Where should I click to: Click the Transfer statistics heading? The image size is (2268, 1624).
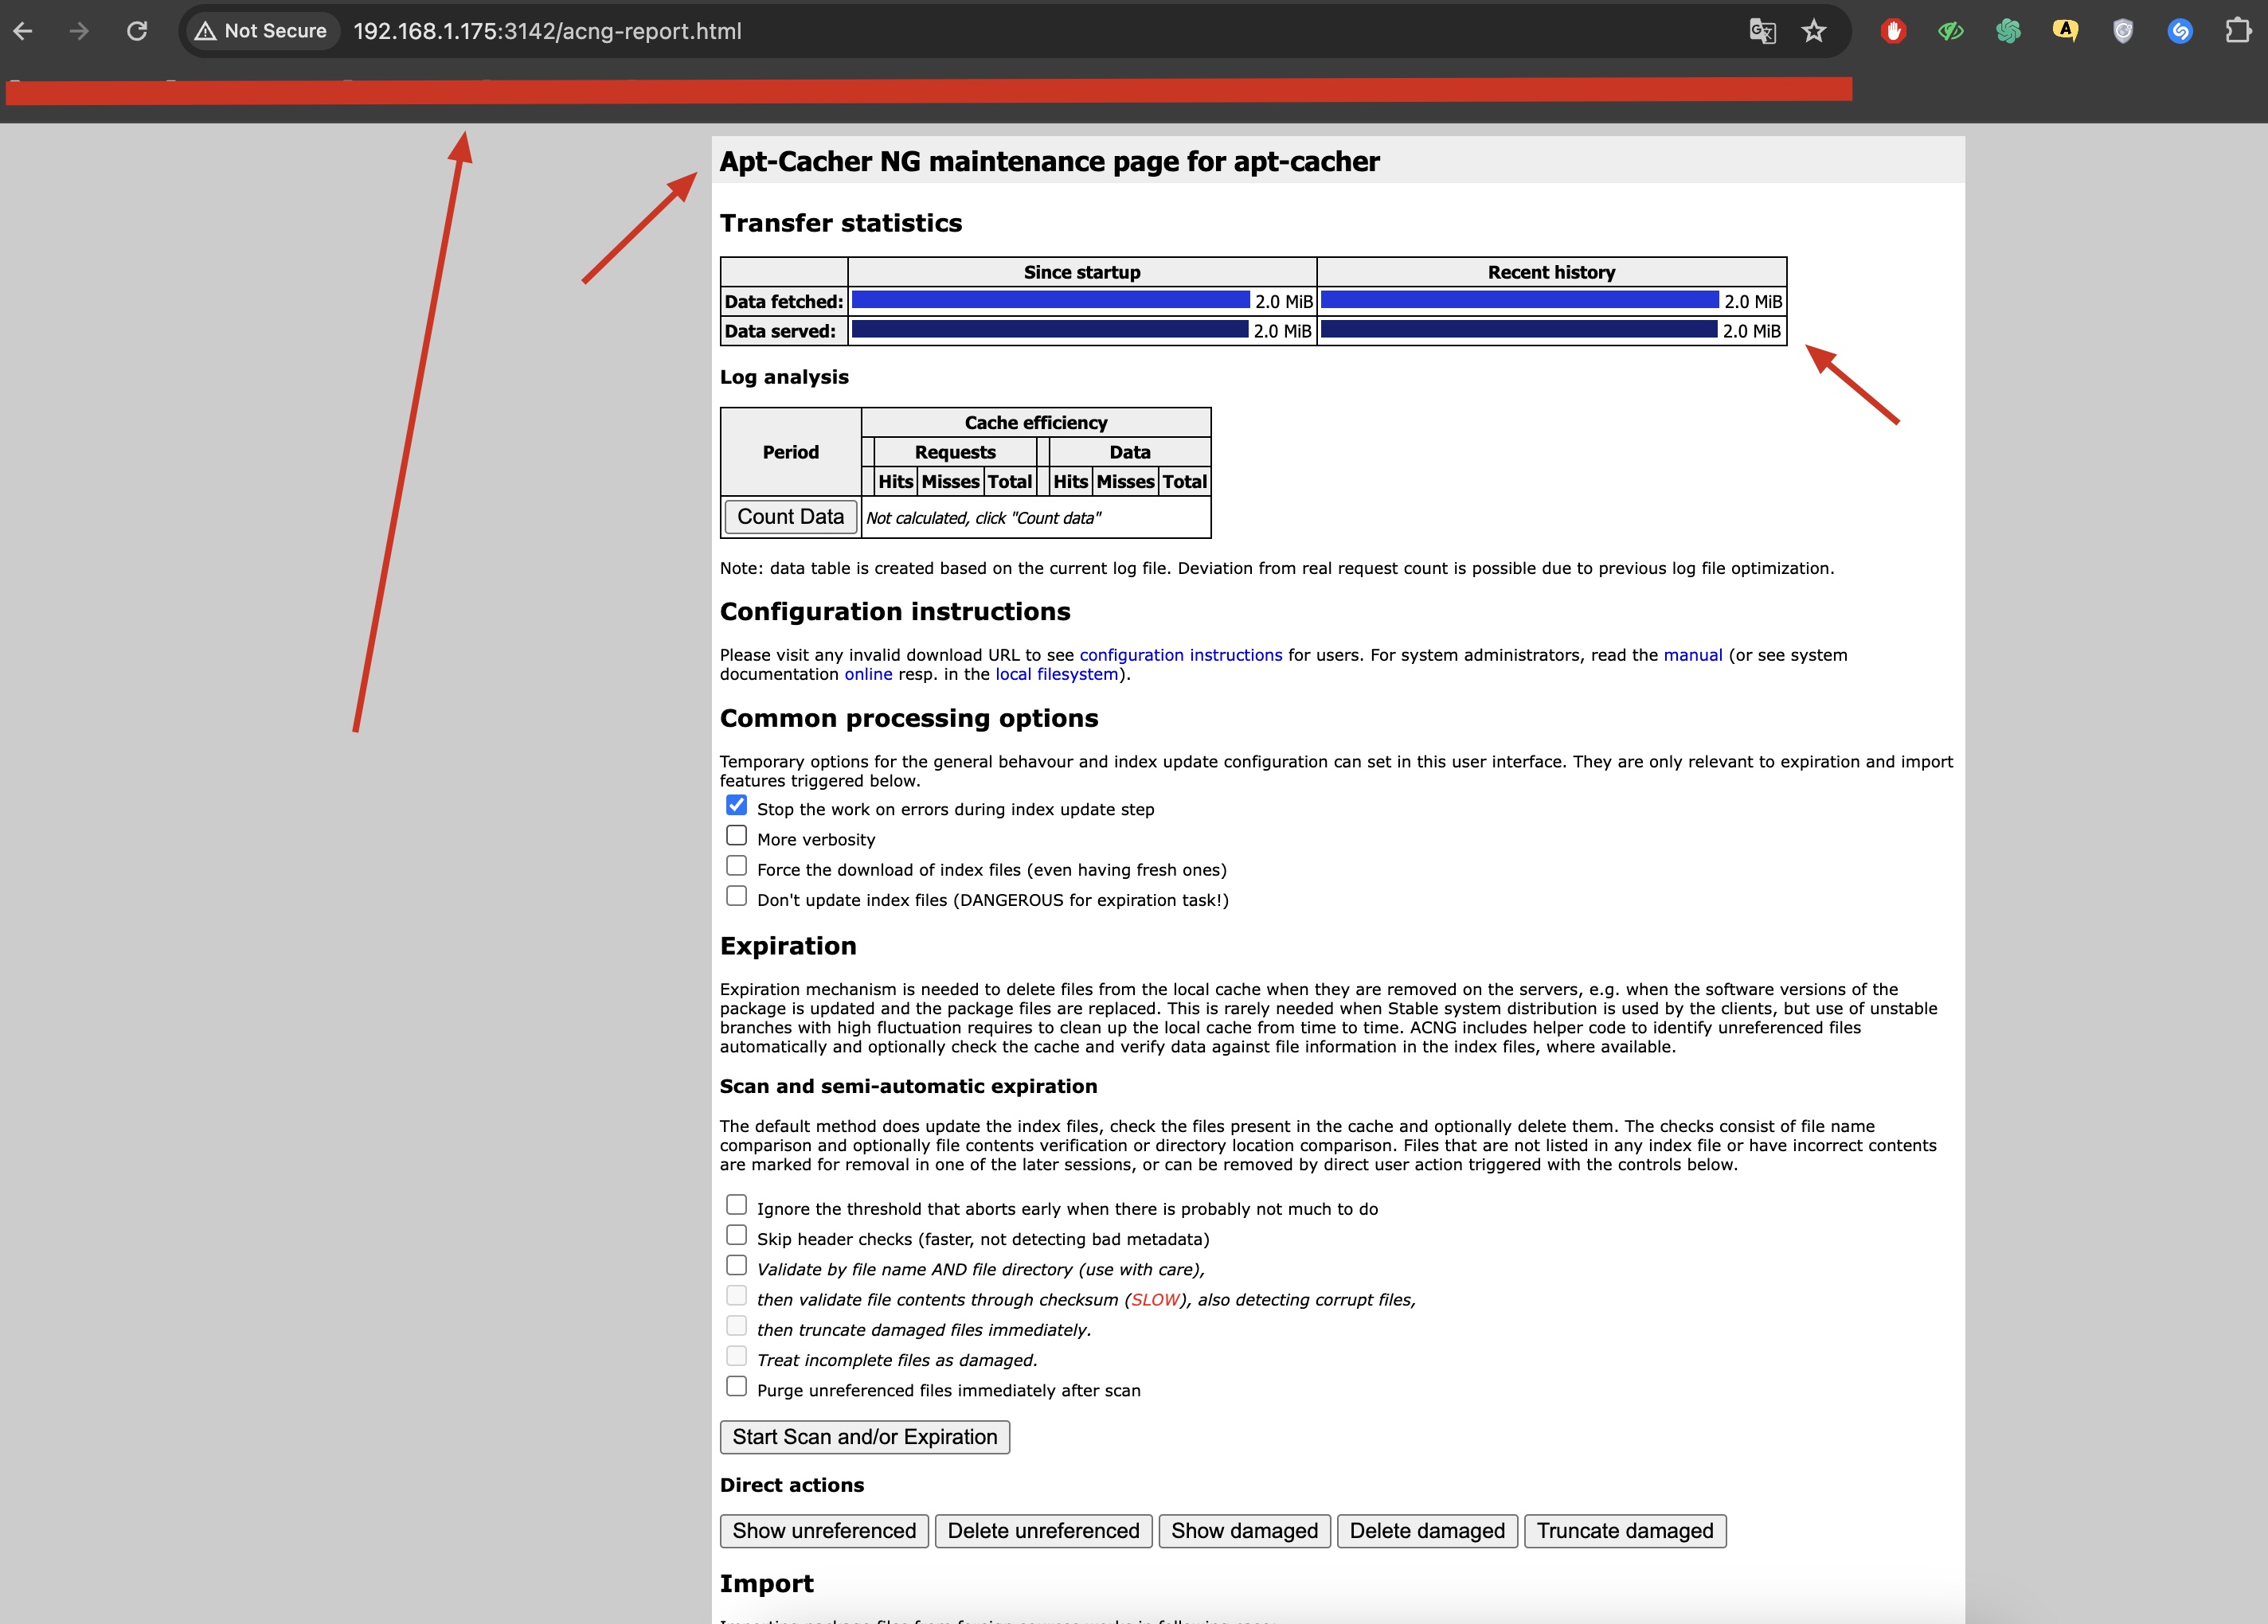[841, 223]
